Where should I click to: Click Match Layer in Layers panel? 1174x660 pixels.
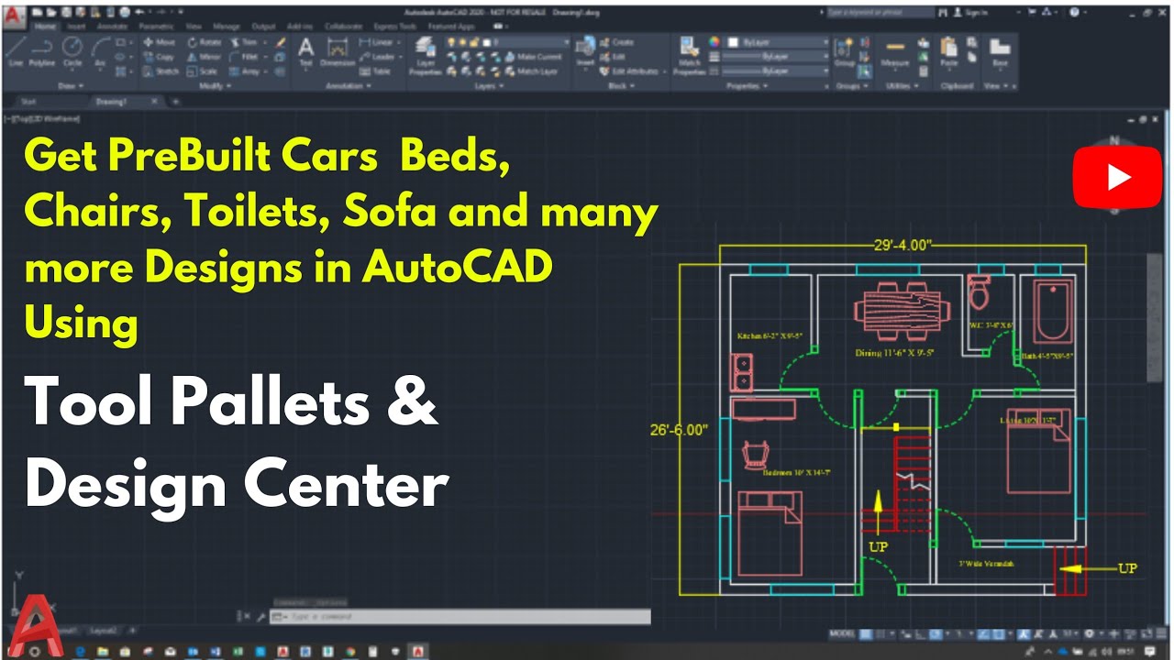[x=530, y=71]
